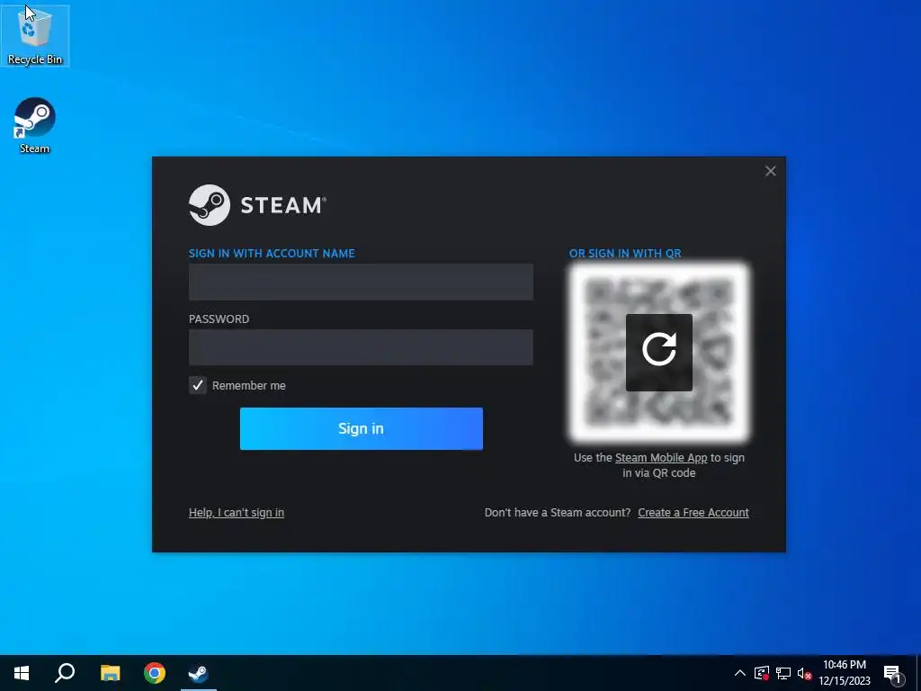This screenshot has width=921, height=691.
Task: Focus the password field
Action: [x=361, y=347]
